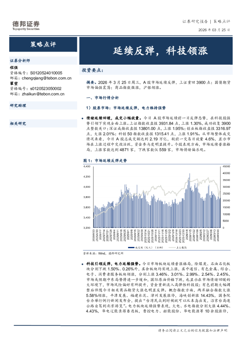Click the 研究助理 sidebar heading
Viewport: 242px width, 342px height.
coord(18,106)
